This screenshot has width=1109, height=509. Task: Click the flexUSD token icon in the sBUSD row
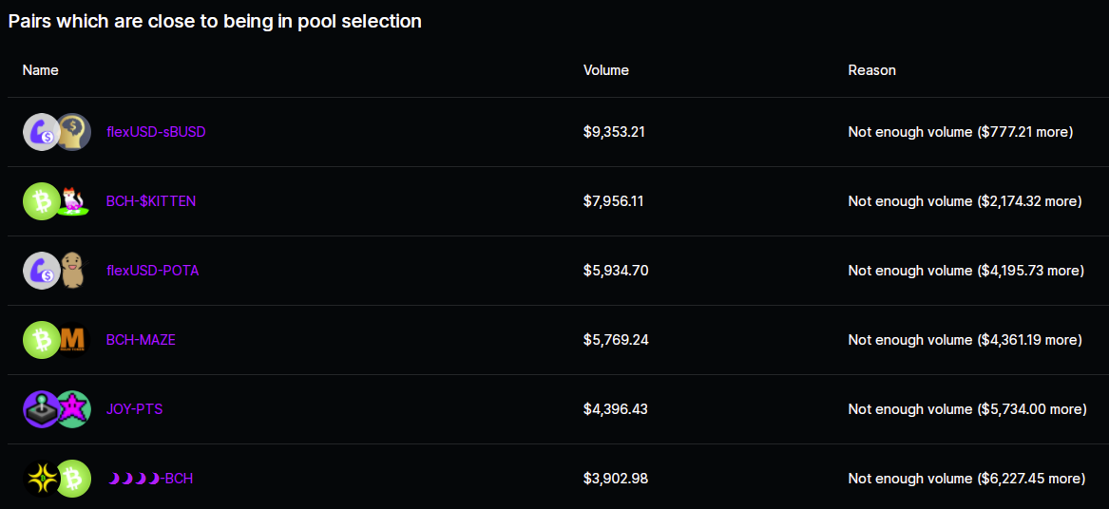click(41, 132)
